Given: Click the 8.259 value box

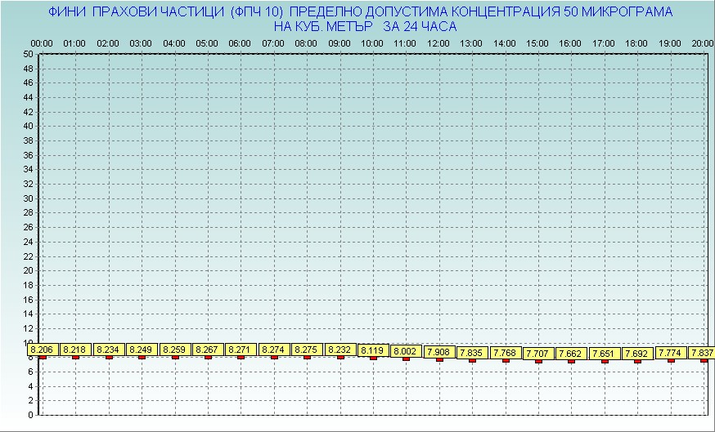Looking at the screenshot, I should coord(174,350).
